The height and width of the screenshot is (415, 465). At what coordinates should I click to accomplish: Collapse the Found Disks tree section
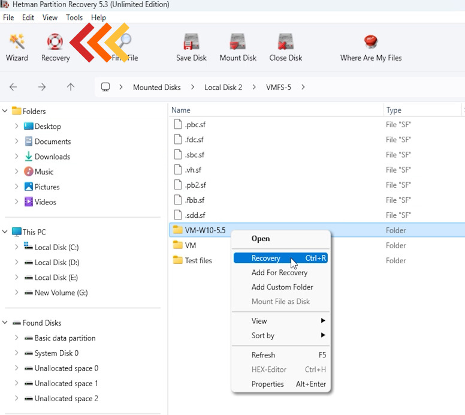5,323
